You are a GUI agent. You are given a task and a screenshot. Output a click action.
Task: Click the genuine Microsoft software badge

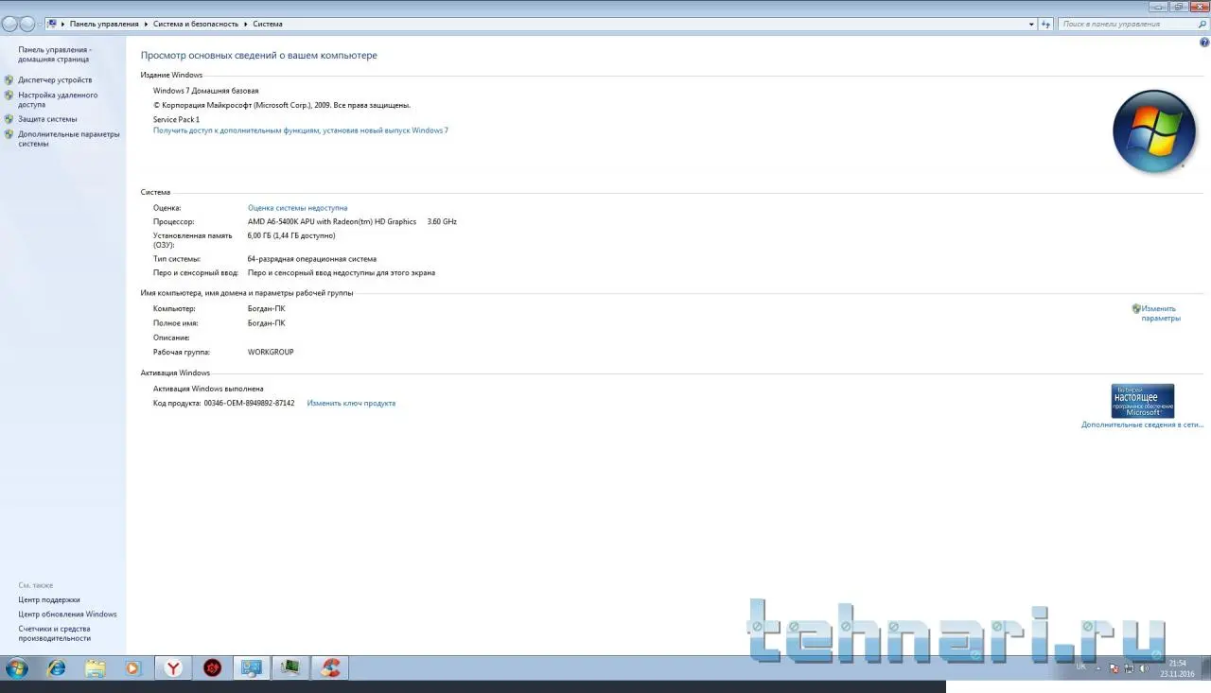[1142, 401]
